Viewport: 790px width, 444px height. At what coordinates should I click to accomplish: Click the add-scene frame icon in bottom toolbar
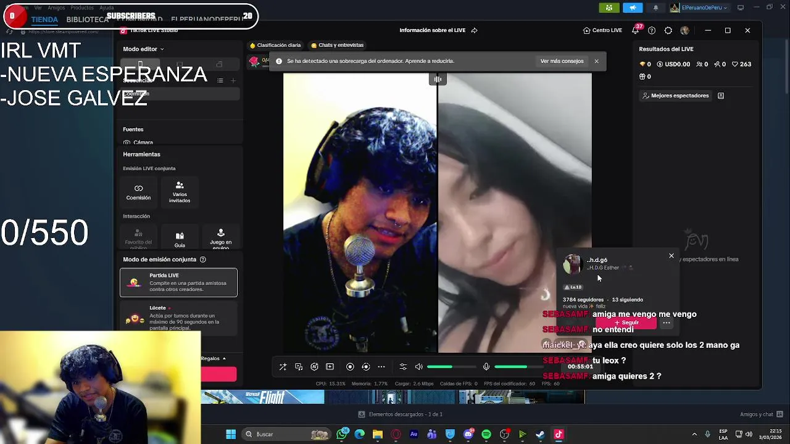330,367
